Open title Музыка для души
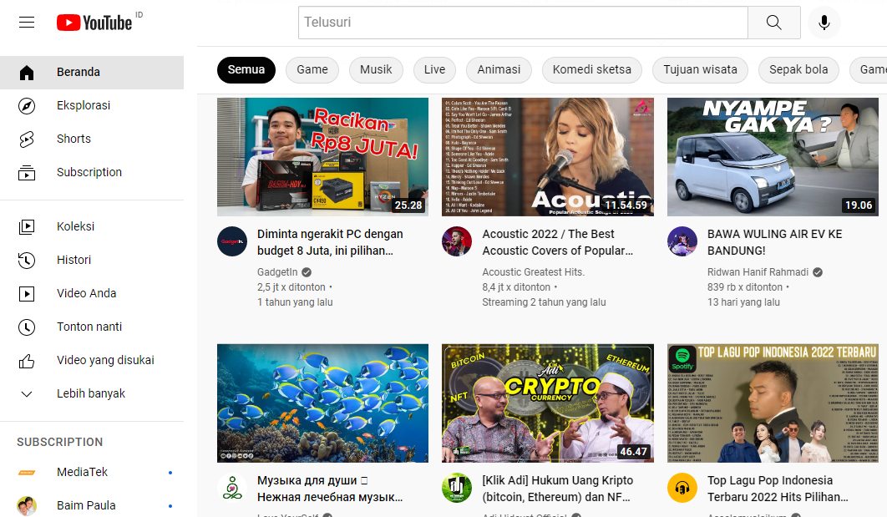This screenshot has height=517, width=887. (331, 489)
